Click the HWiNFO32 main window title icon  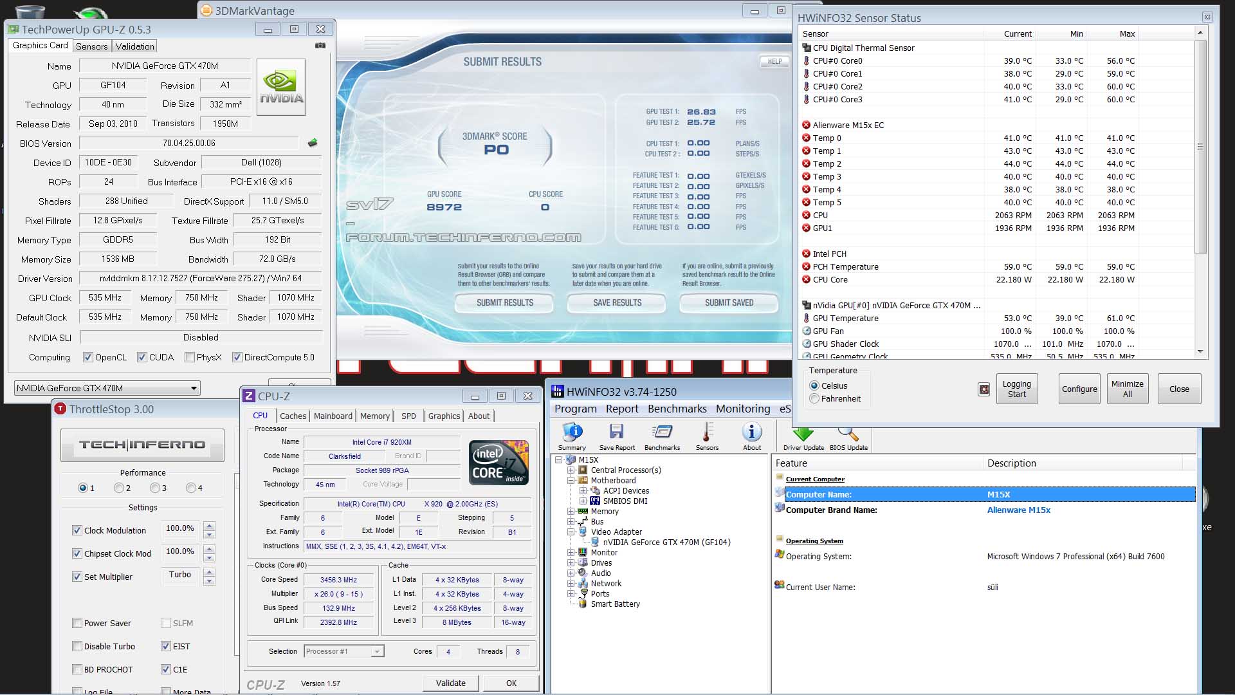[558, 391]
